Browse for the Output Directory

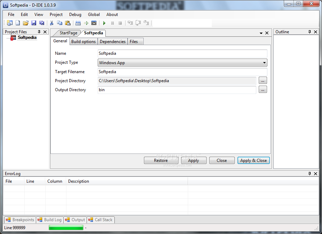(263, 89)
